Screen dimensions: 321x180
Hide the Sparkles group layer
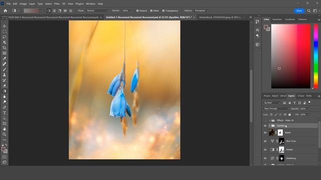[x=265, y=125]
